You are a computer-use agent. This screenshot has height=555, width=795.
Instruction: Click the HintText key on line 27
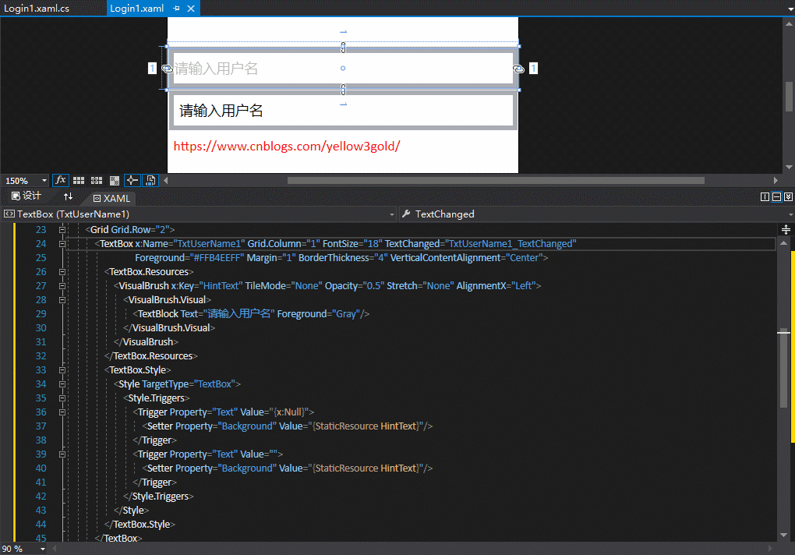221,286
